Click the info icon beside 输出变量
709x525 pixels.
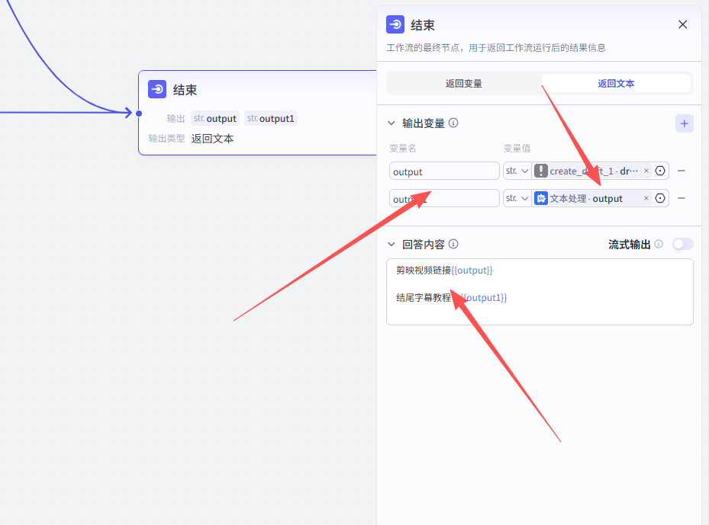(x=453, y=123)
